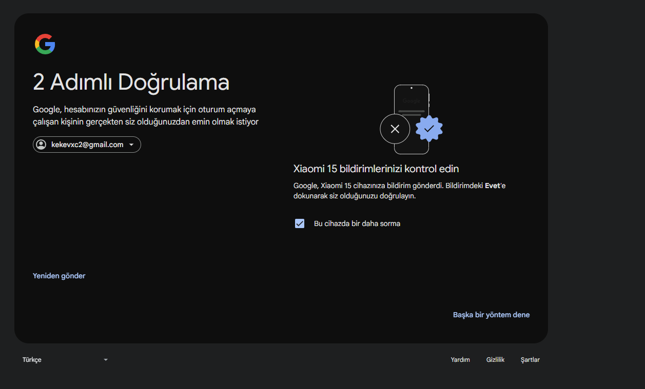
Task: Open the Şartlar link
Action: [x=530, y=360]
